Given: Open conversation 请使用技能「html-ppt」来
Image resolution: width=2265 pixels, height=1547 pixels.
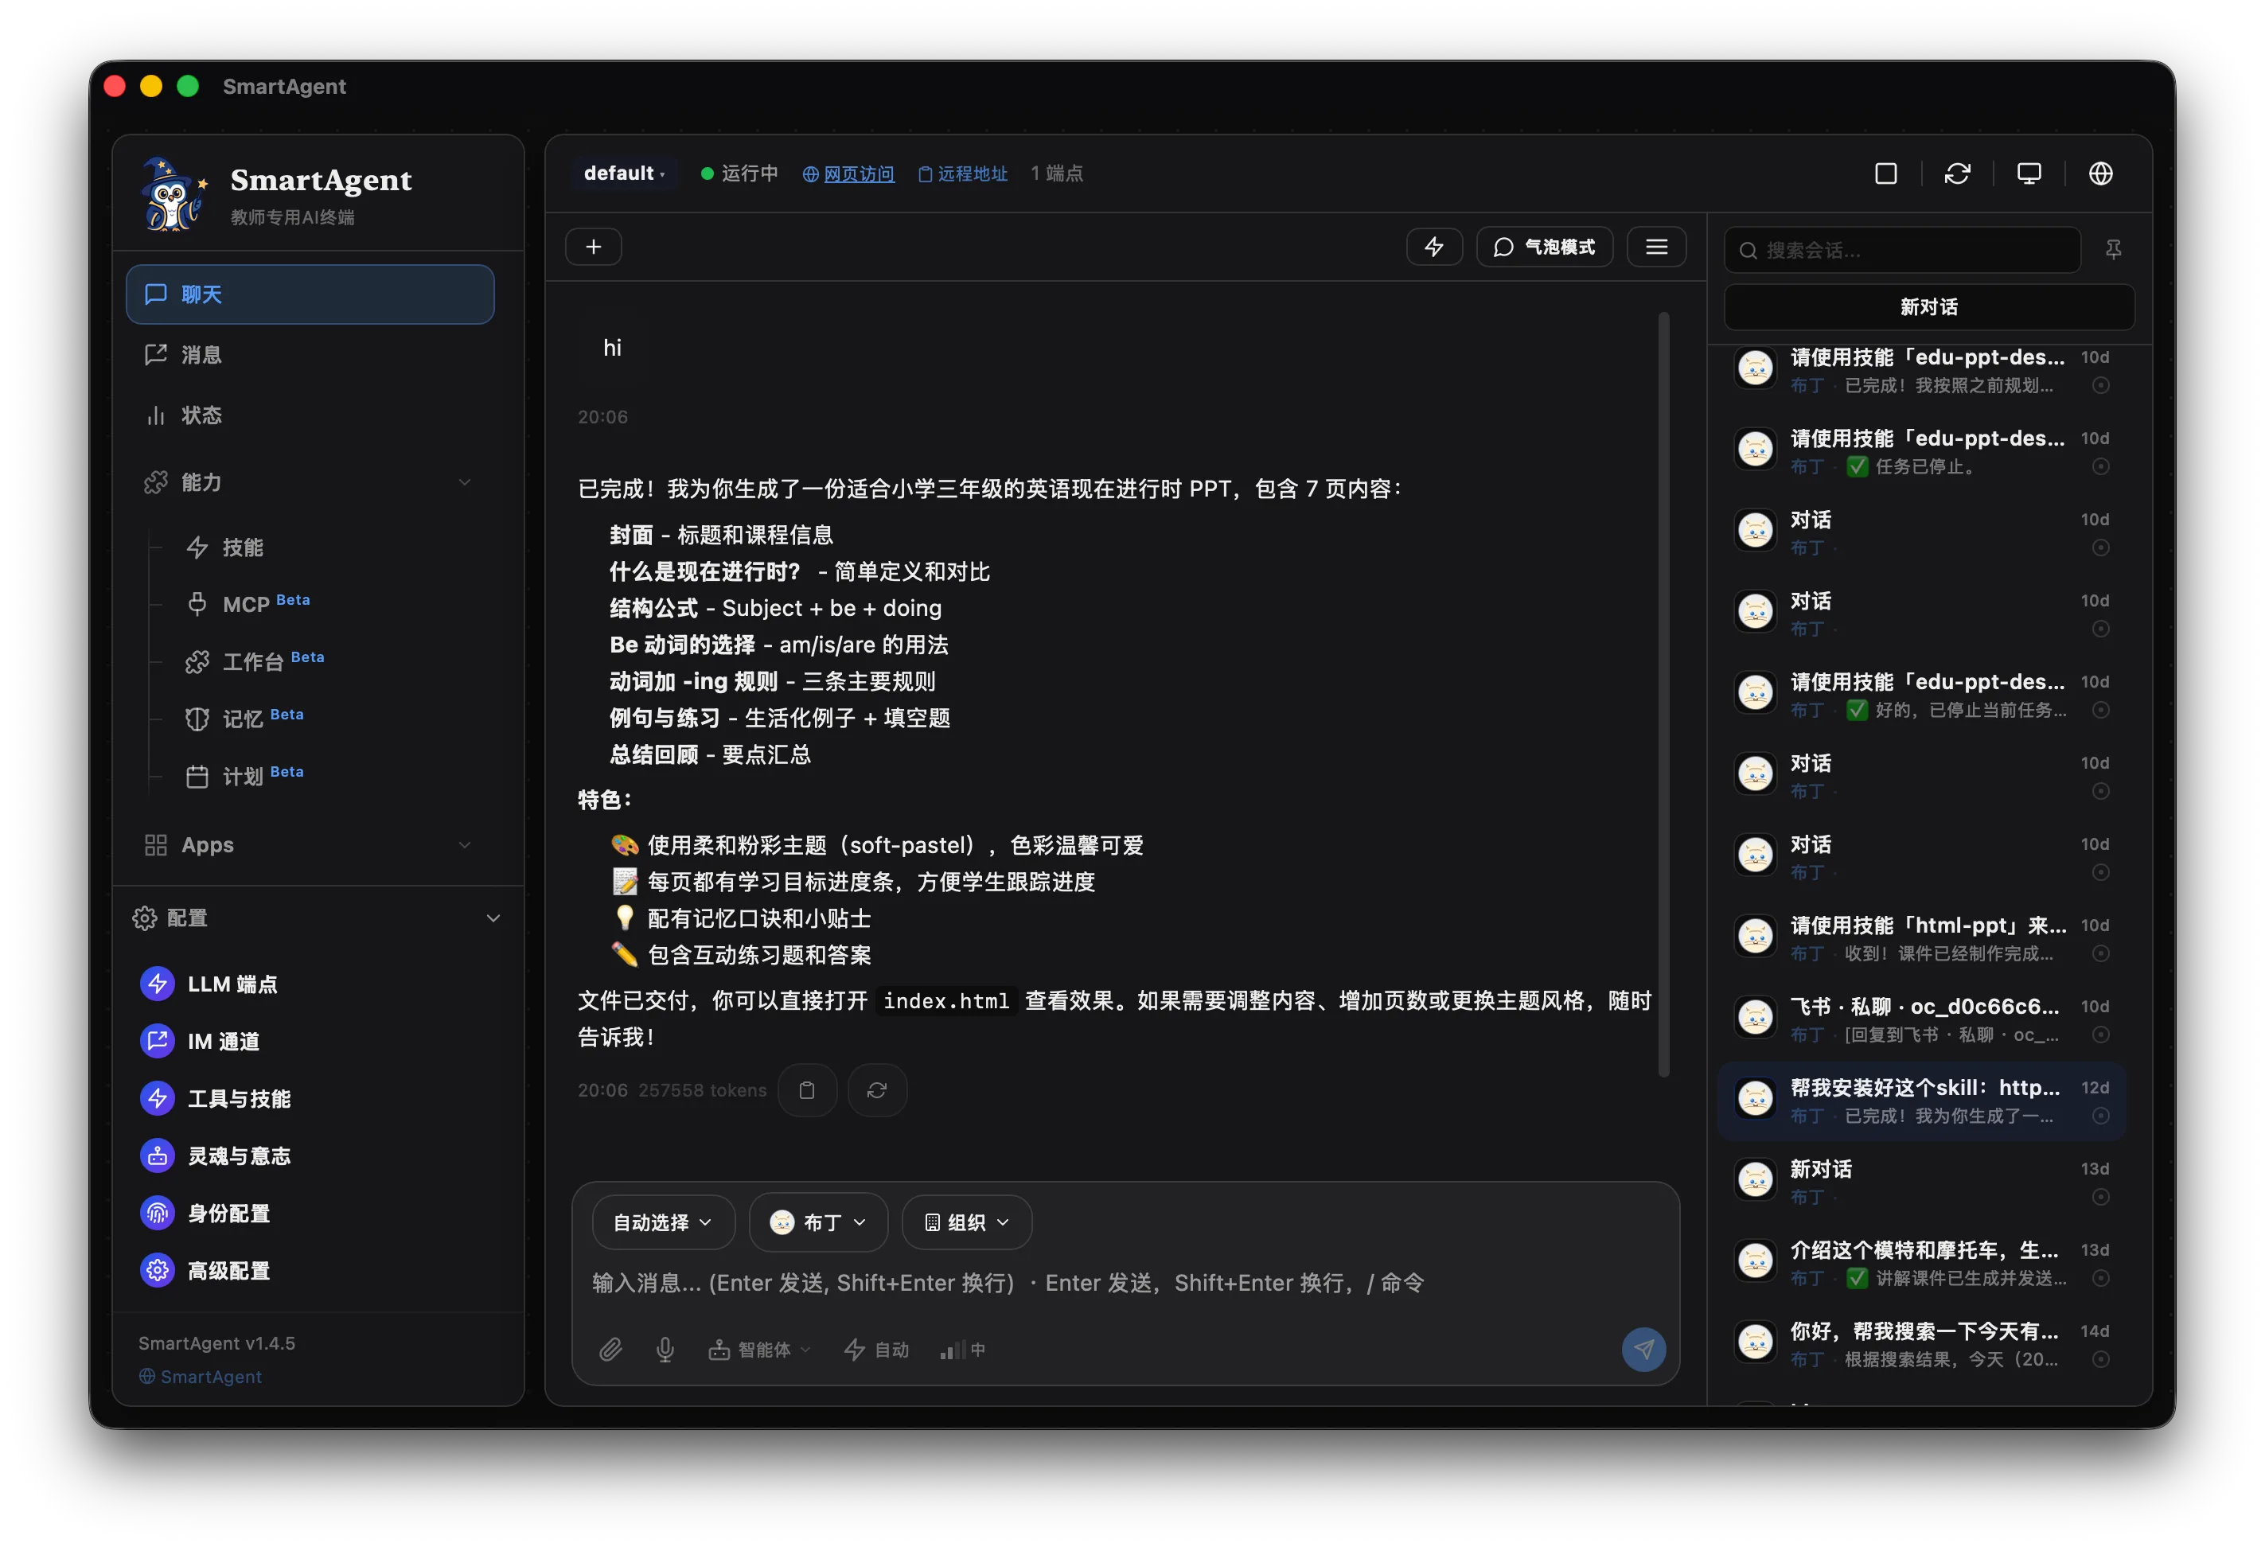Looking at the screenshot, I should [x=1921, y=939].
